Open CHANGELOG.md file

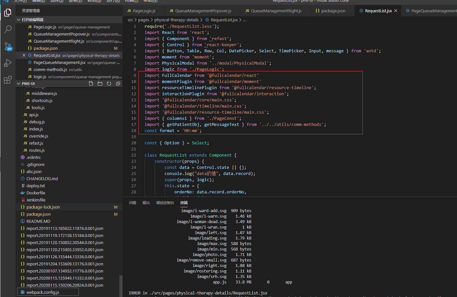coord(69,179)
